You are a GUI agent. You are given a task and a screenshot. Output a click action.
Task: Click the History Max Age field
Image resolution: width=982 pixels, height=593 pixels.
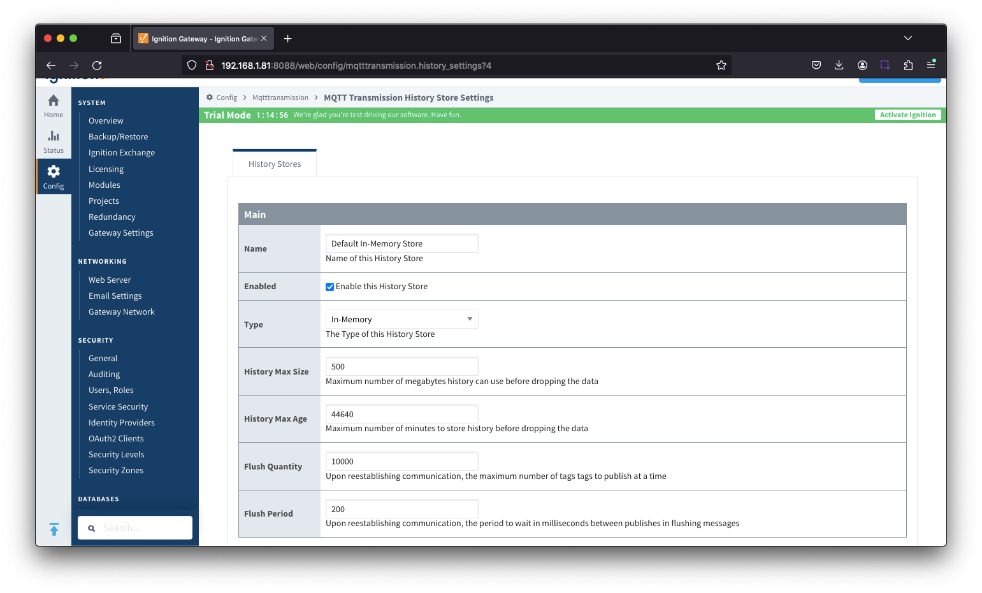(x=401, y=414)
